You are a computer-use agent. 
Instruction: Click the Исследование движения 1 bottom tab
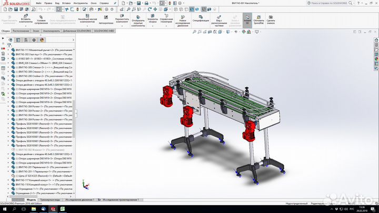(80, 200)
